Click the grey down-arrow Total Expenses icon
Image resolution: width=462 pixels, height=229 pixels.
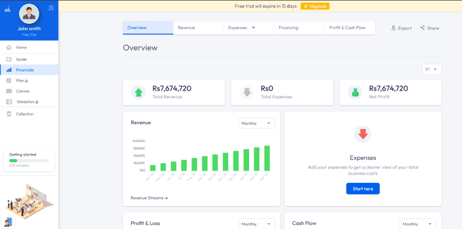(x=247, y=92)
